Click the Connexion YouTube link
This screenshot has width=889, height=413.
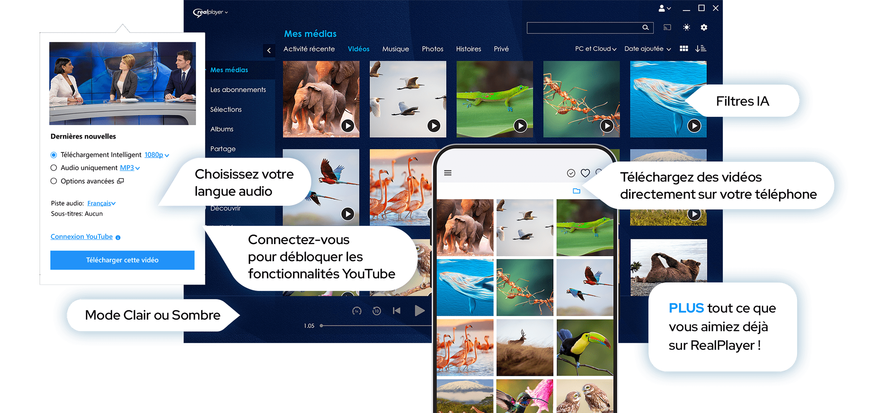[81, 236]
